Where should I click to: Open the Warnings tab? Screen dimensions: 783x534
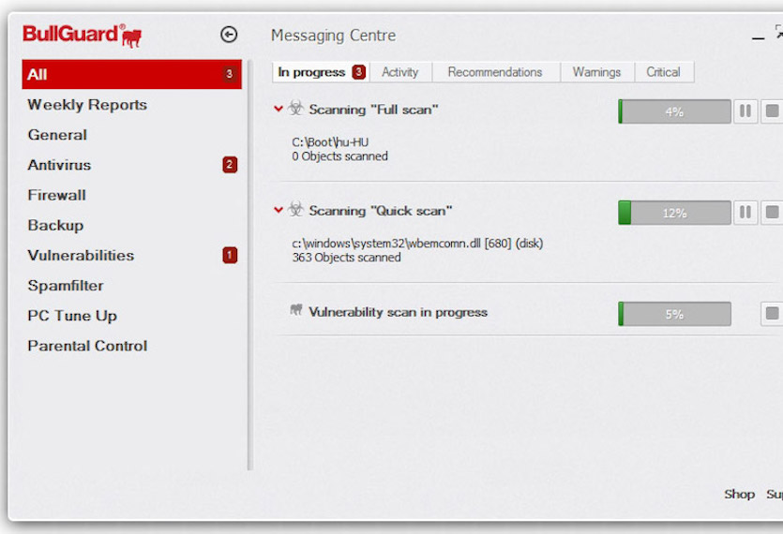point(596,72)
